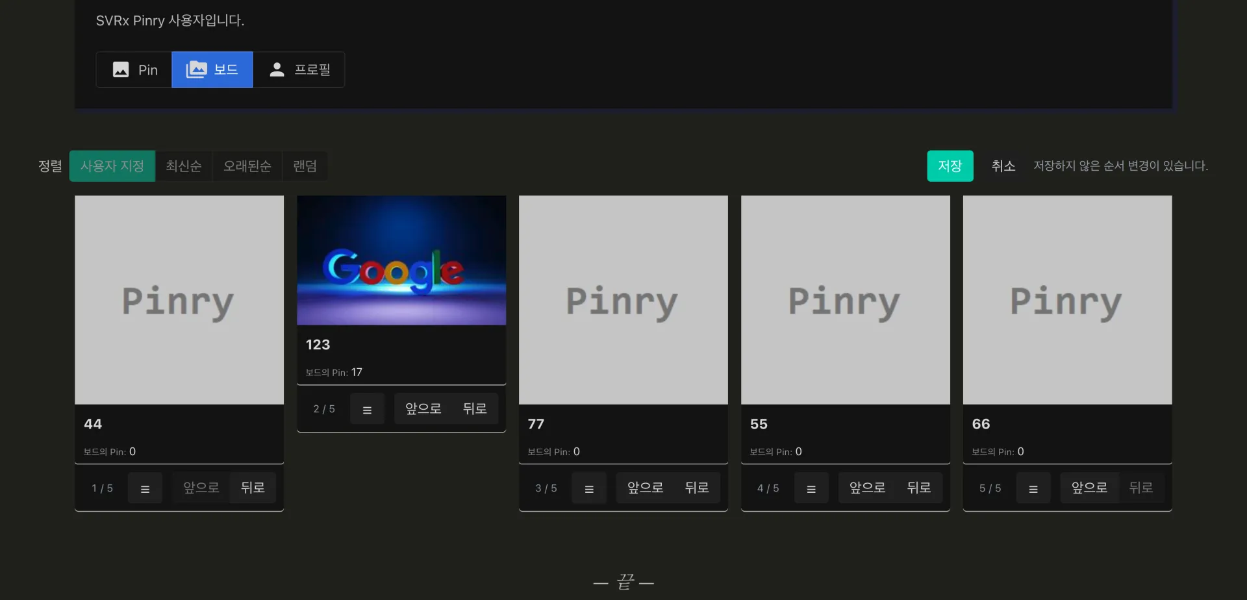Open the Pin tab with image icon
The height and width of the screenshot is (600, 1247).
[x=134, y=69]
